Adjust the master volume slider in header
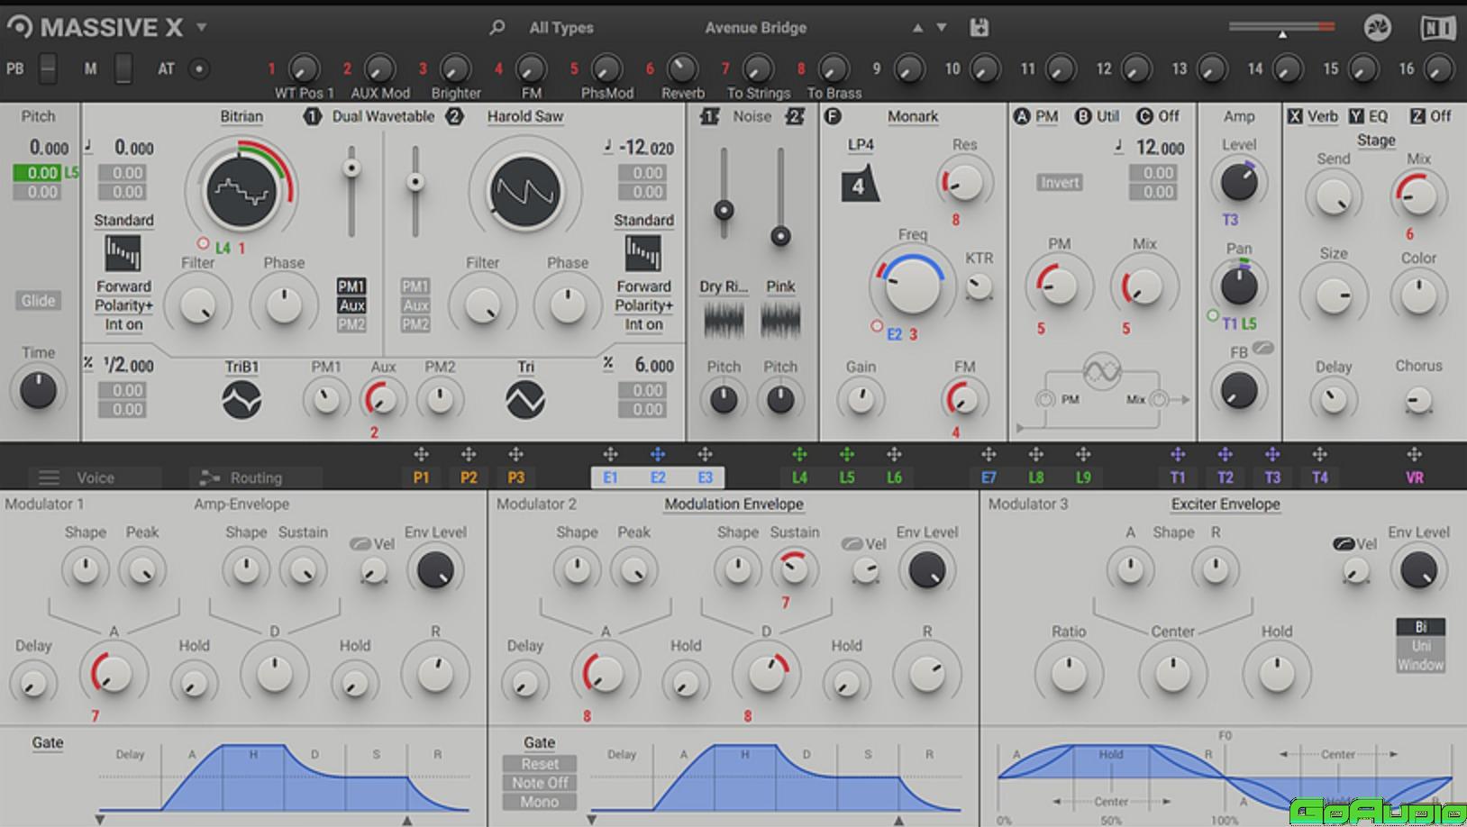The image size is (1467, 827). tap(1280, 28)
